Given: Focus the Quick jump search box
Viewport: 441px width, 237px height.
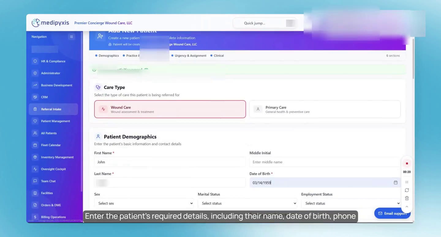Looking at the screenshot, I should coord(265,23).
